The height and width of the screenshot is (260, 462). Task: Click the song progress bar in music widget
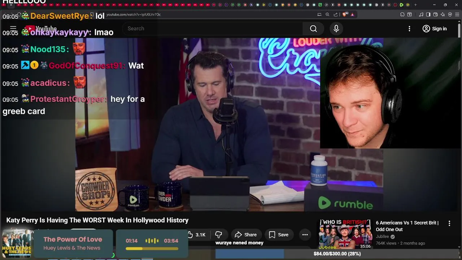(152, 248)
